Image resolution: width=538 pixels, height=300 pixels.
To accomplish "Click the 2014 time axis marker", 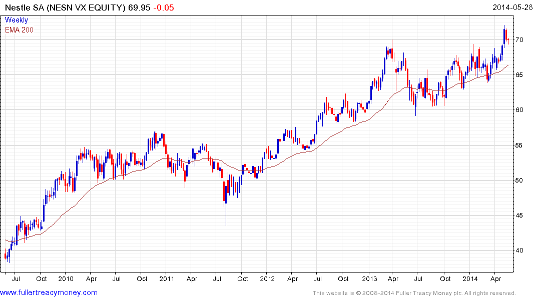I will tap(470, 278).
